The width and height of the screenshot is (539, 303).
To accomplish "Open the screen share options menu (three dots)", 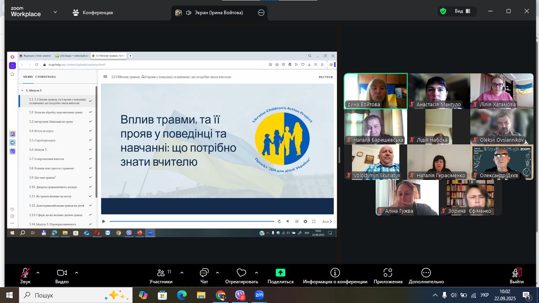I will point(261,13).
